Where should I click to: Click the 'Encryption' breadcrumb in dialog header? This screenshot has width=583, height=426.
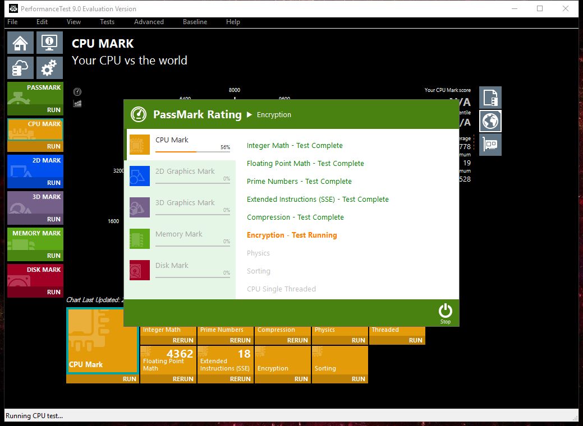[x=274, y=115]
